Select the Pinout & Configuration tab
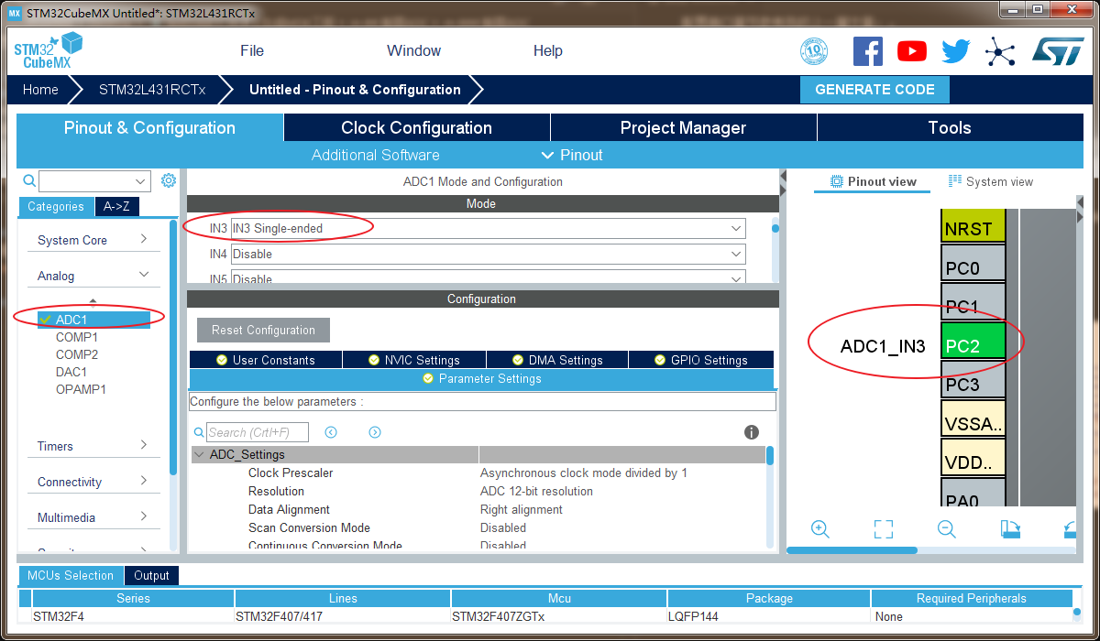This screenshot has height=641, width=1100. pyautogui.click(x=149, y=127)
